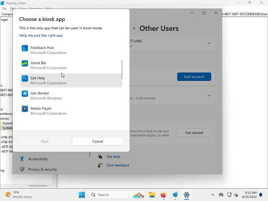Image resolution: width=268 pixels, height=201 pixels.
Task: Click the muted volume tray icon
Action: click(236, 195)
